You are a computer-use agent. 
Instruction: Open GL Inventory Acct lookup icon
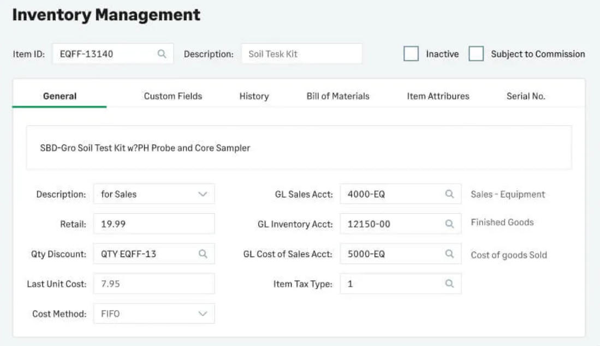[x=450, y=224]
